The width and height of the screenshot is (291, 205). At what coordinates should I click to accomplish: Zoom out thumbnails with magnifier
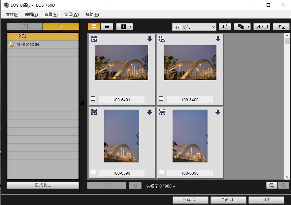[272, 186]
